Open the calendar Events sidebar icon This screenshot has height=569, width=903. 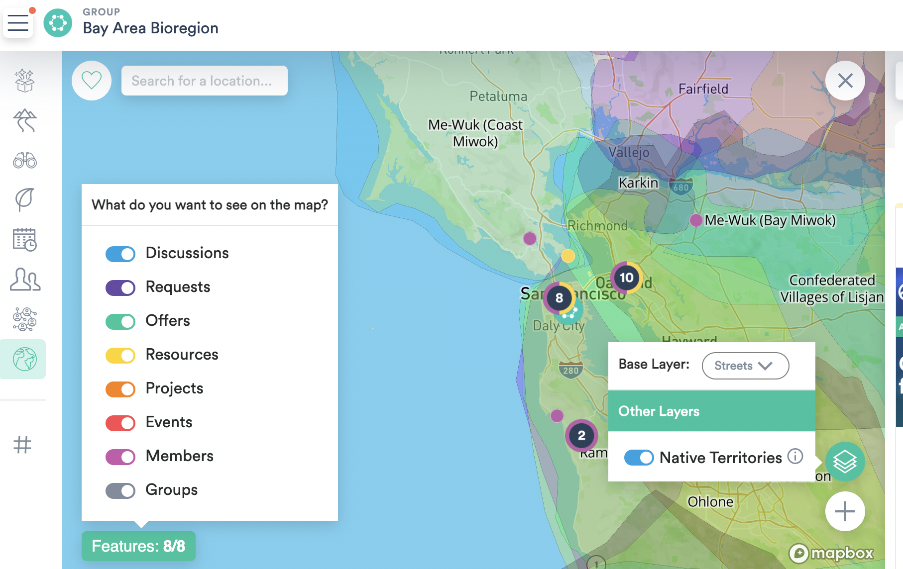(25, 240)
